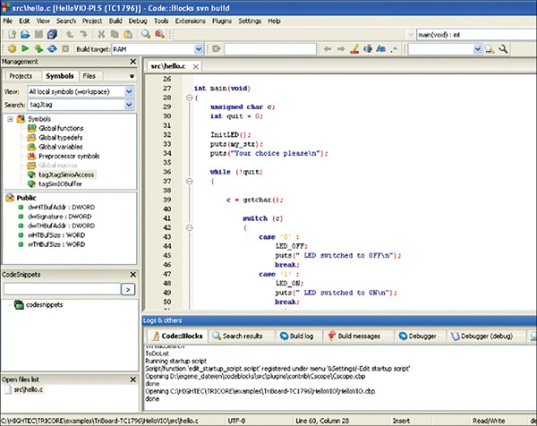Viewport: 537px width, 426px height.
Task: Open the Plugins menu
Action: click(x=224, y=20)
